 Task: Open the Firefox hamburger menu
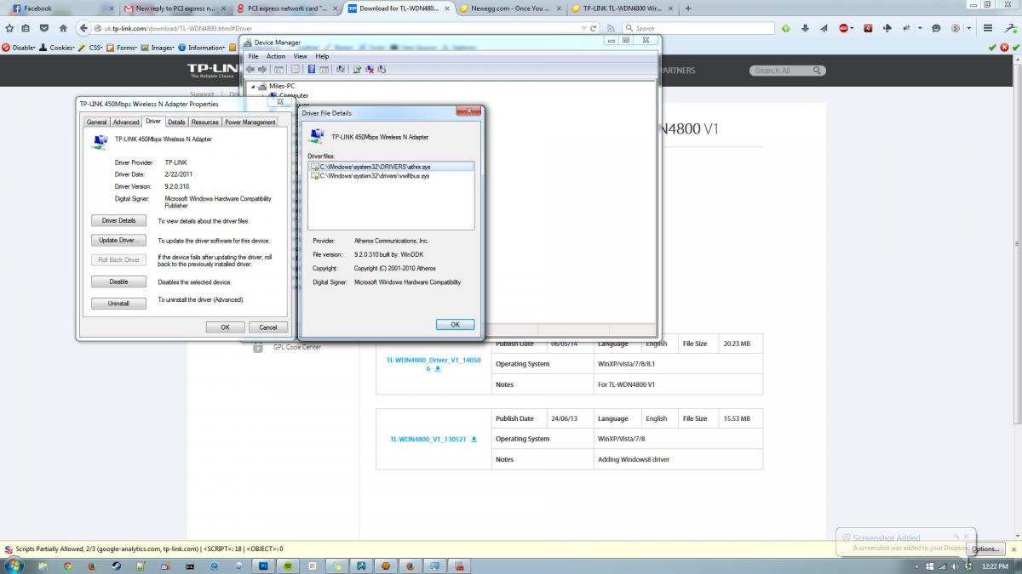pyautogui.click(x=988, y=28)
